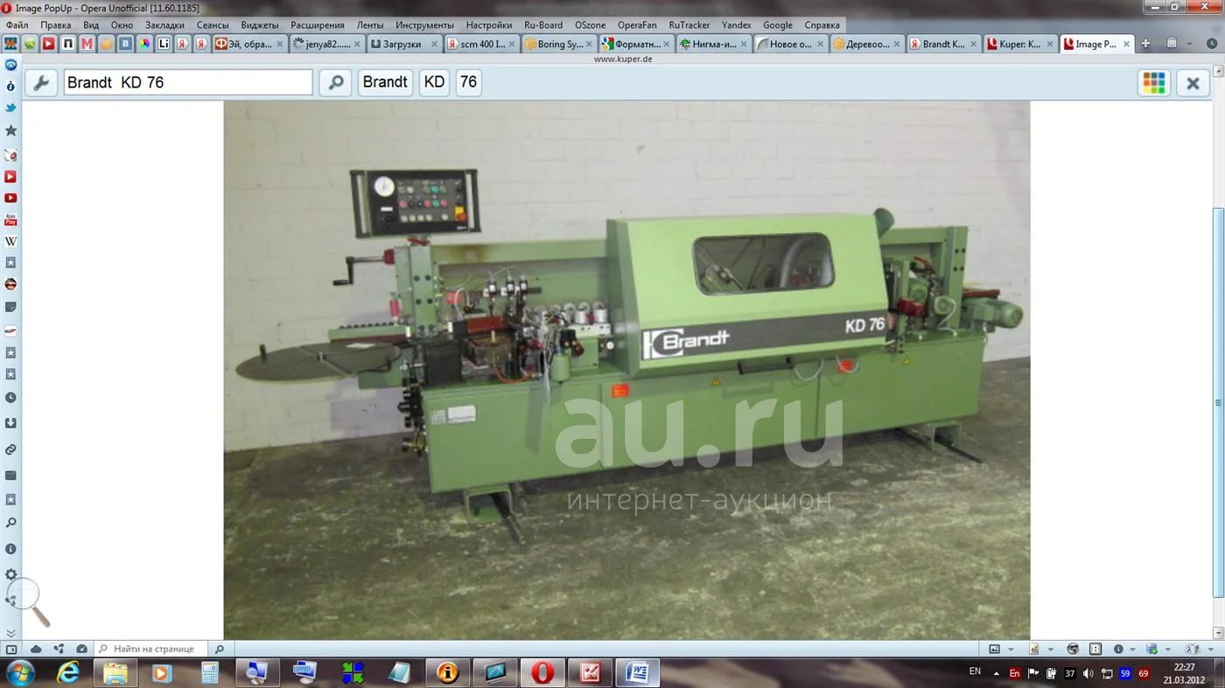Open the links chain panel in sidebar
Image resolution: width=1225 pixels, height=688 pixels.
tap(10, 449)
